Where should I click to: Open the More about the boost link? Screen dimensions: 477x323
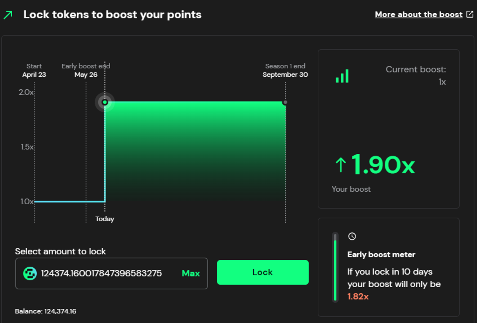click(x=418, y=15)
